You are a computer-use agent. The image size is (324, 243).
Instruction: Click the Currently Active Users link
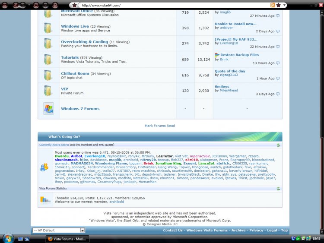pos(54,145)
